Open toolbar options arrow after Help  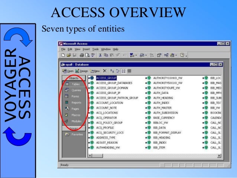(x=186, y=56)
